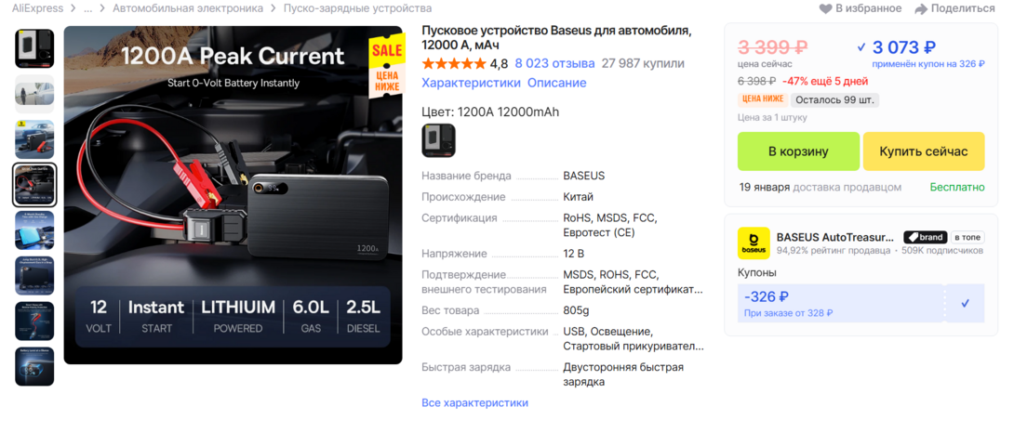Expand breadcrumb ellipsis after AliExpress
The width and height of the screenshot is (1014, 433).
click(88, 8)
